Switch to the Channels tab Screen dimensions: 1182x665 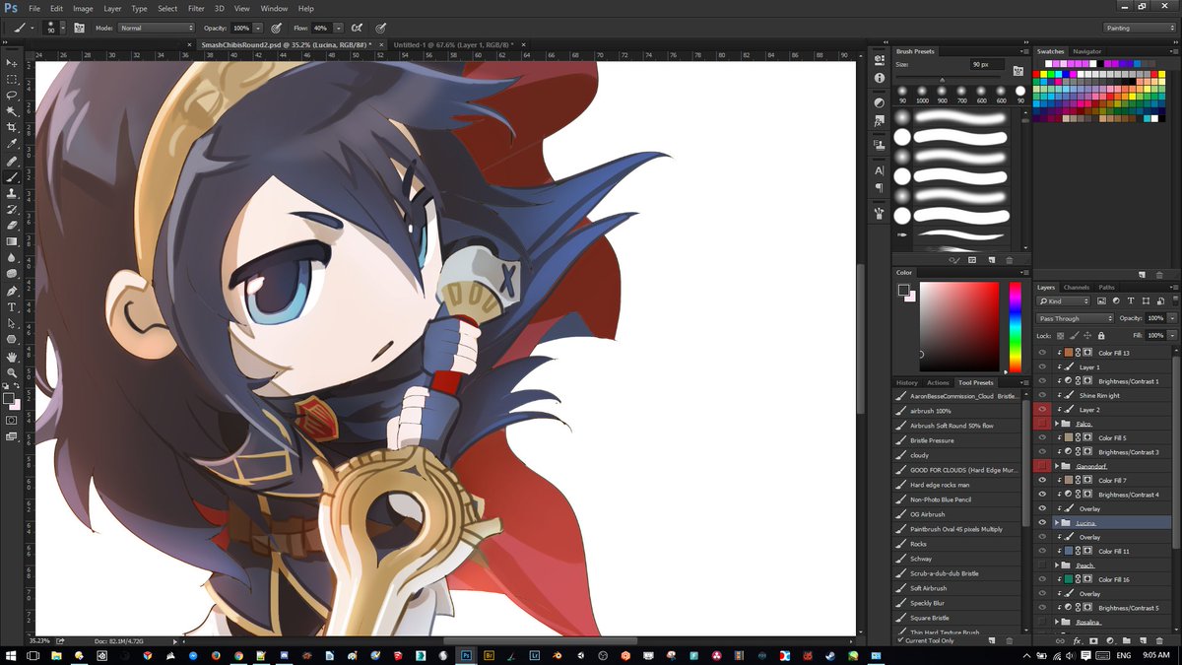pyautogui.click(x=1077, y=287)
